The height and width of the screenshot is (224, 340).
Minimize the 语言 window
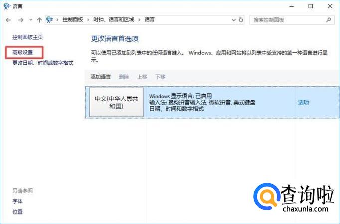click(292, 6)
